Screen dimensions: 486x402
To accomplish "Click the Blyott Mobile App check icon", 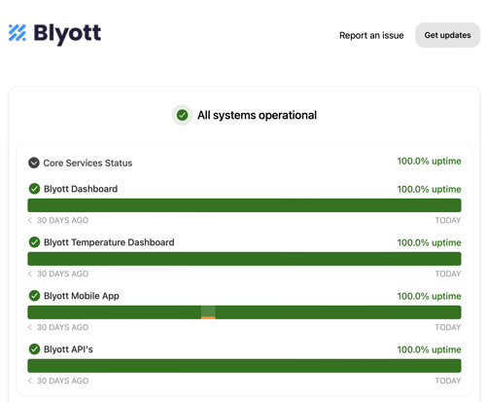I will [34, 296].
